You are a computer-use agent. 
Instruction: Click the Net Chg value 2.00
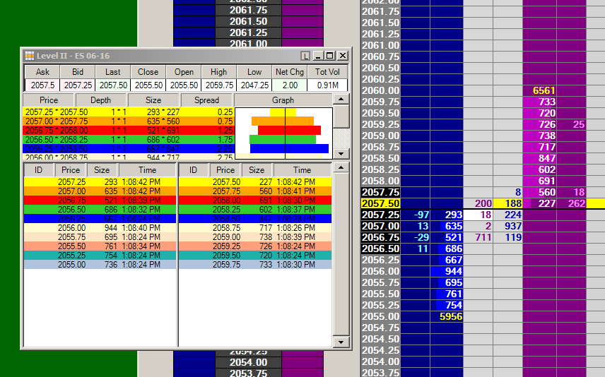(x=290, y=85)
